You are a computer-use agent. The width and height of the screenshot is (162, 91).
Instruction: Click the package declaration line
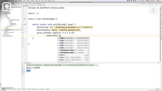coord(46,8)
